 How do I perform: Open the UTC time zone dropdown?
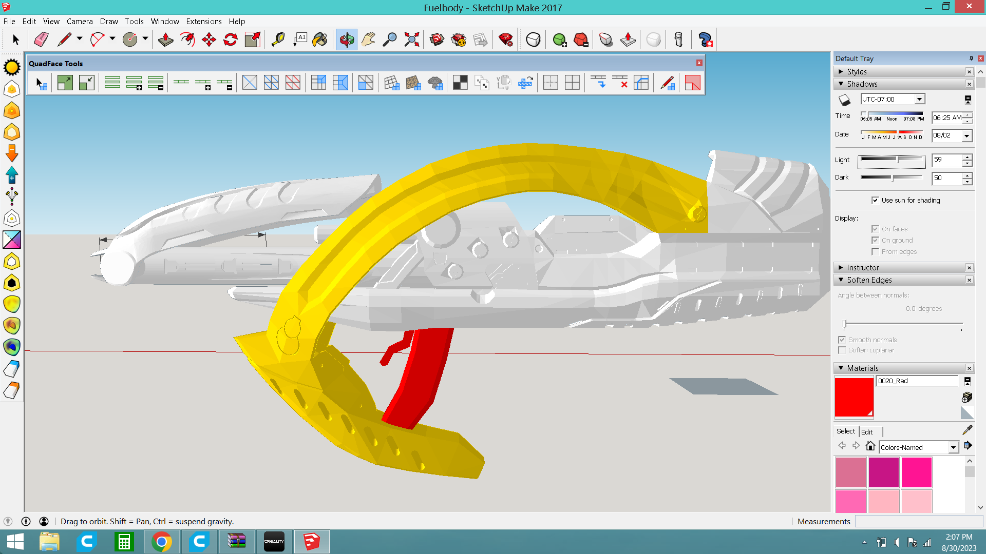pyautogui.click(x=919, y=99)
